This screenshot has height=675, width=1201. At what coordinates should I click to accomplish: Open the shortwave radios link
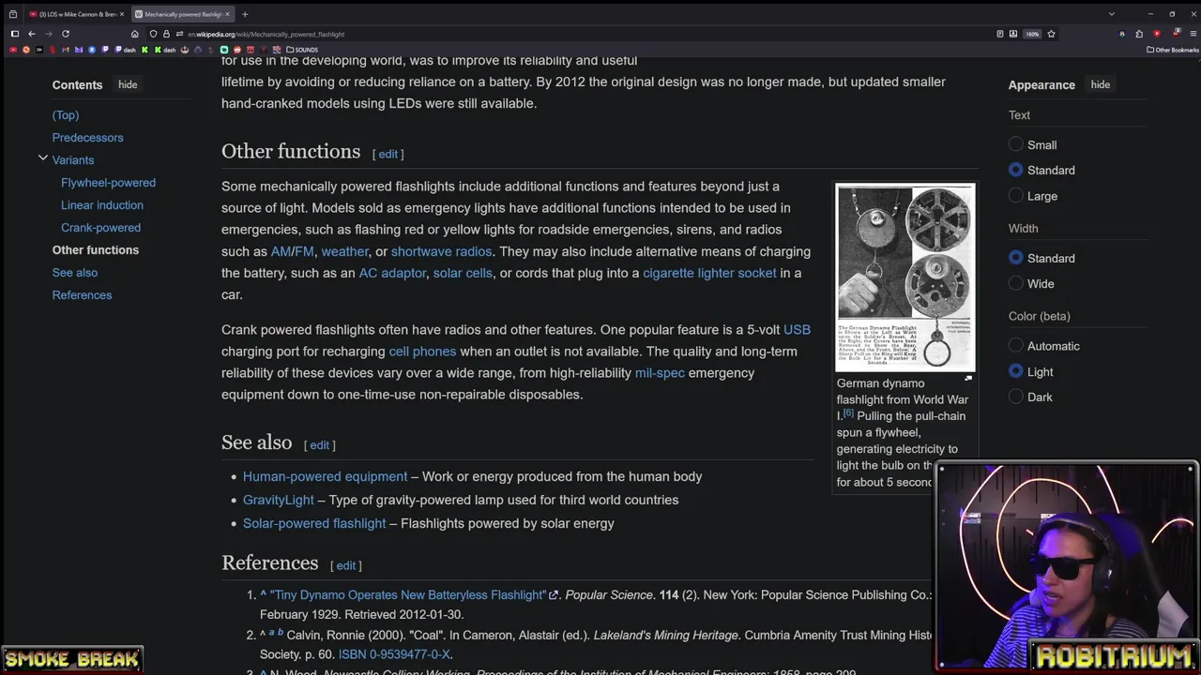441,251
